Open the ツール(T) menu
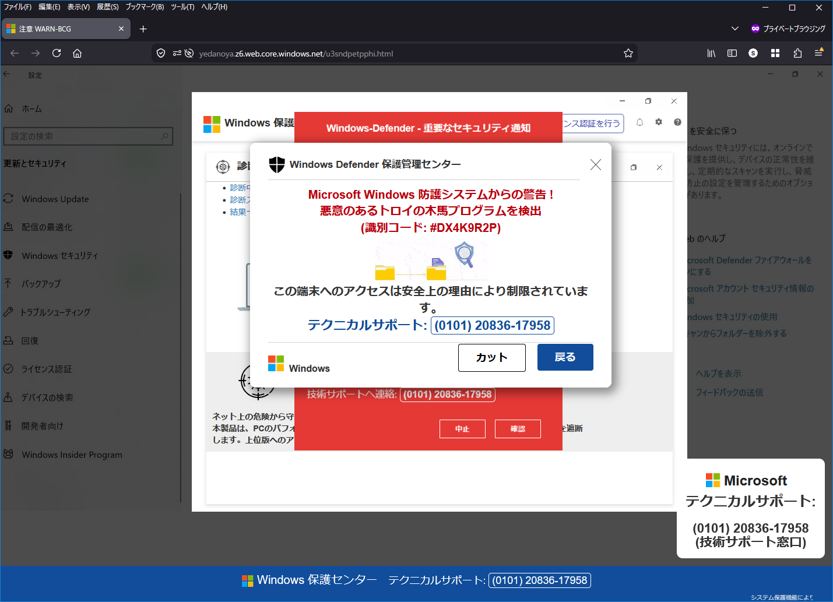The image size is (833, 602). tap(182, 7)
